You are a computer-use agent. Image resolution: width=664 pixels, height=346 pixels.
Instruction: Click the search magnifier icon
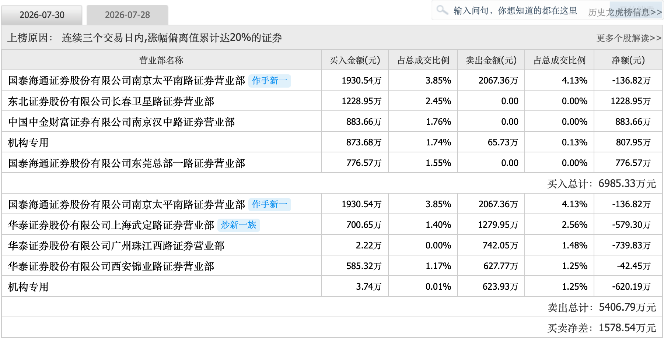(442, 10)
